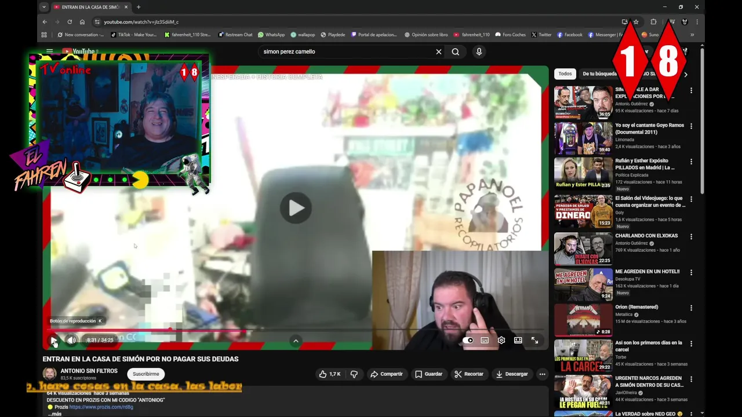The image size is (742, 417).
Task: Run search with the magnifier button
Action: tap(456, 52)
